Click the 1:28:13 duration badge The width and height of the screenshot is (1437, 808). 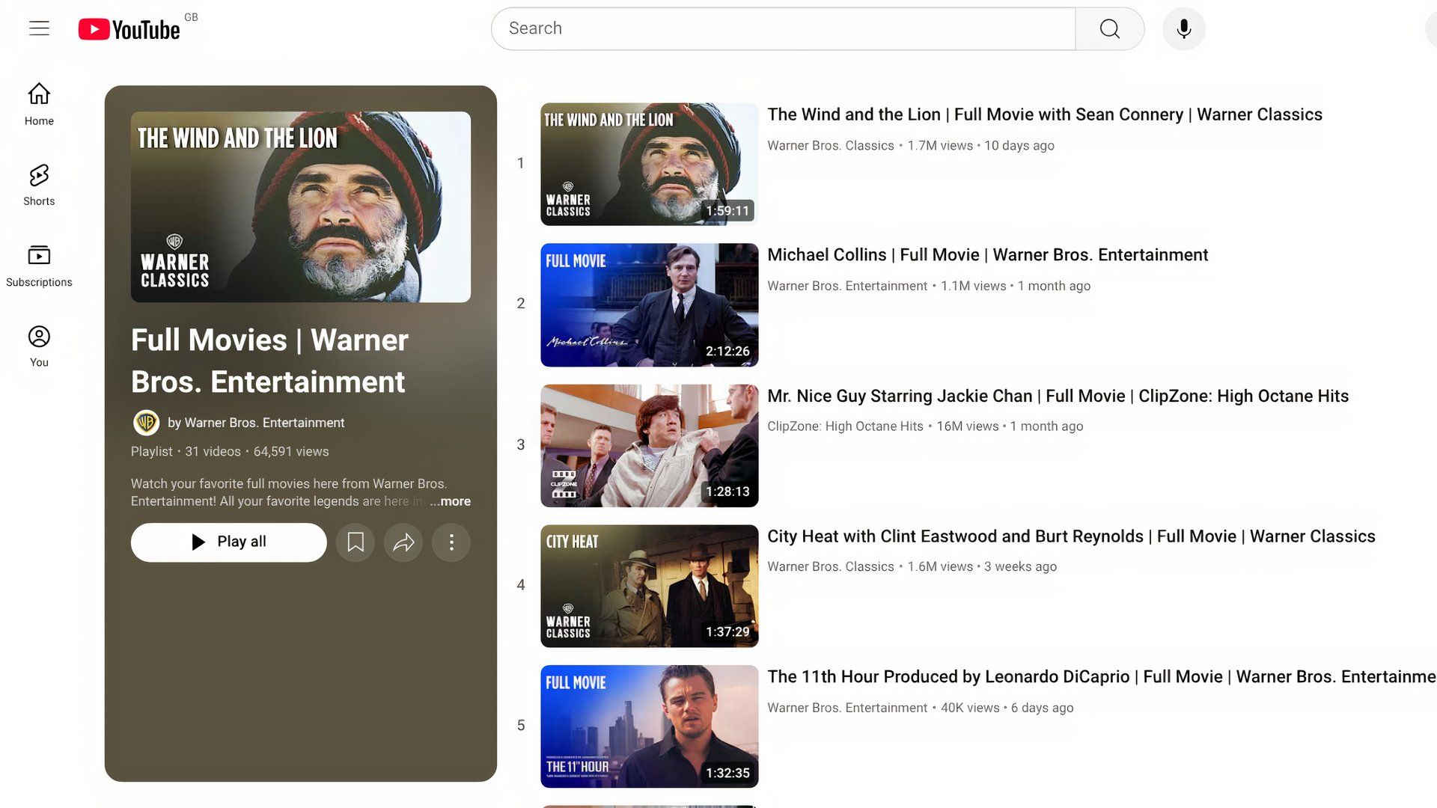[x=727, y=492]
